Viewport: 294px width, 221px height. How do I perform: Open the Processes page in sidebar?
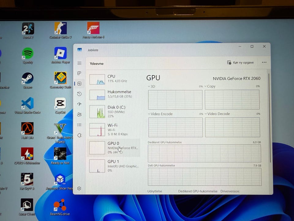click(x=79, y=73)
